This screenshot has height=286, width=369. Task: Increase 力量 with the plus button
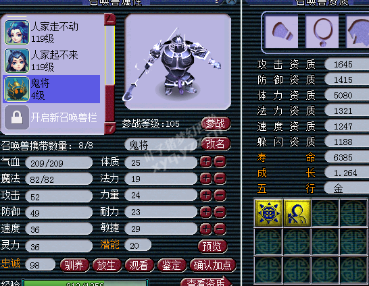click(206, 196)
